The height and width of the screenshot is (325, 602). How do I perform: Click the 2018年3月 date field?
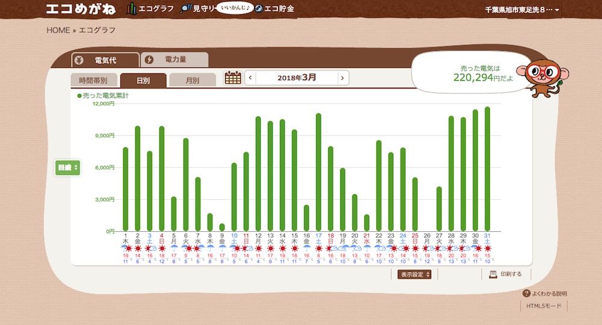[x=296, y=78]
